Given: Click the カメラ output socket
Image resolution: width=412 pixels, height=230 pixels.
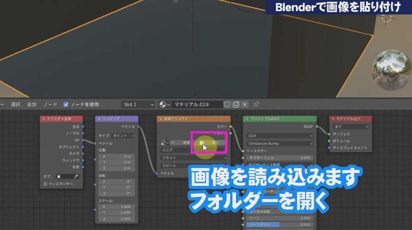Looking at the screenshot, I should (x=83, y=153).
